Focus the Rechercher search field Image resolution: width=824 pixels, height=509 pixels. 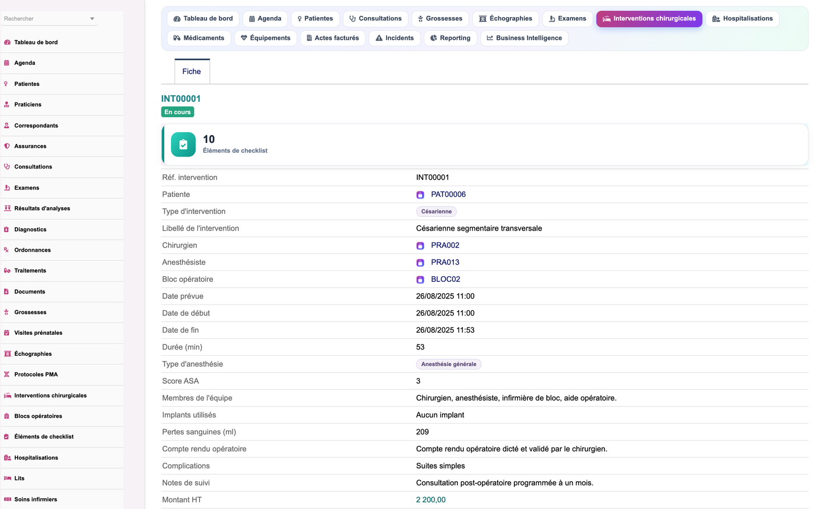tap(46, 19)
